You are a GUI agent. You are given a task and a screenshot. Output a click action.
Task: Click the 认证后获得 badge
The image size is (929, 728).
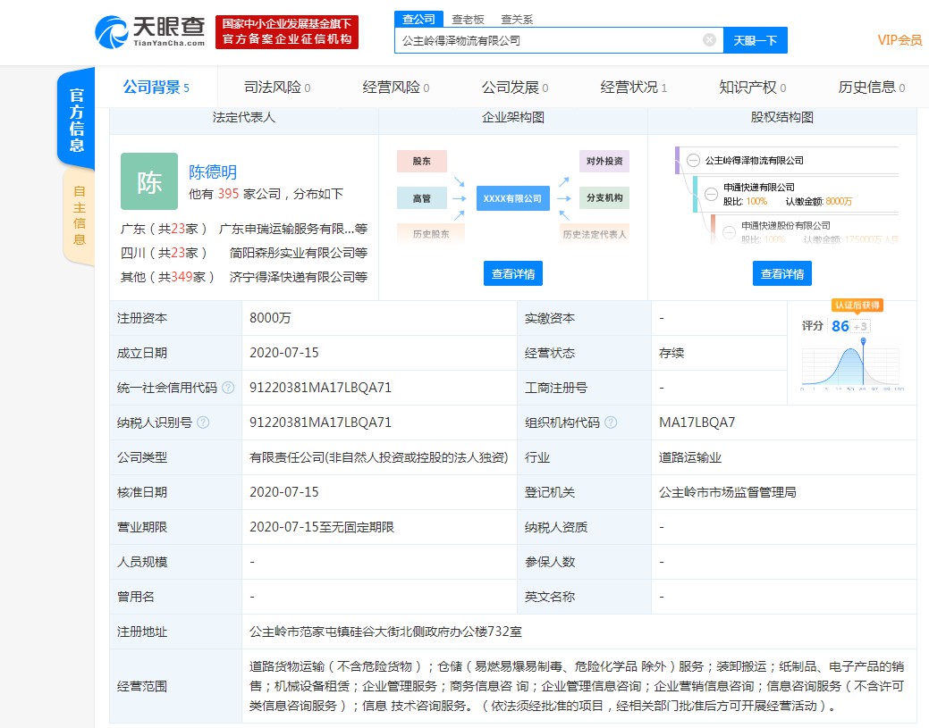click(x=857, y=305)
